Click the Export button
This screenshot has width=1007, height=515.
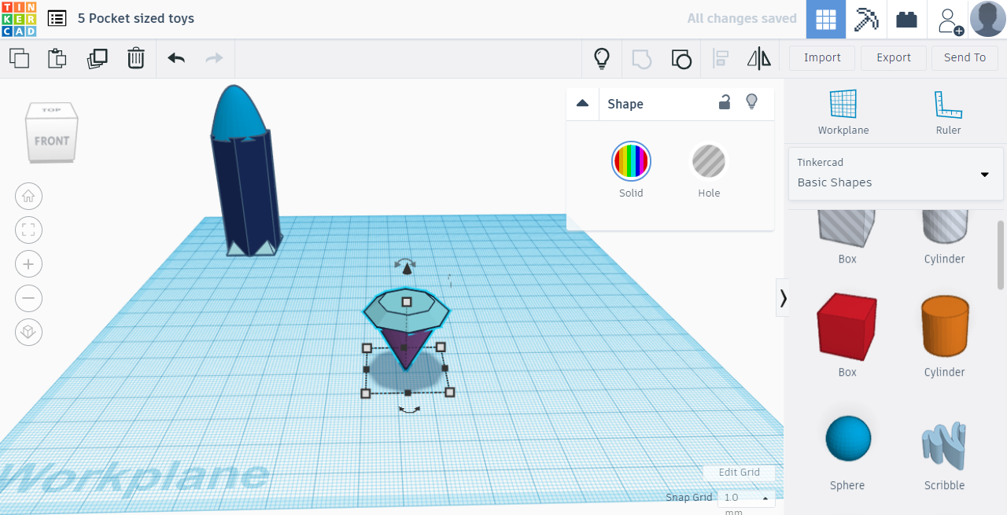pos(894,57)
